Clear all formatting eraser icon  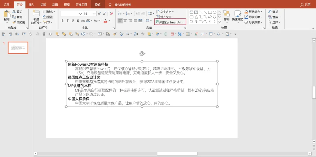(x=111, y=13)
